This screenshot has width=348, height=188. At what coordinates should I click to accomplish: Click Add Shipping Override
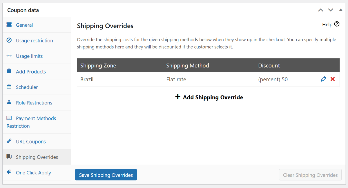coord(209,97)
